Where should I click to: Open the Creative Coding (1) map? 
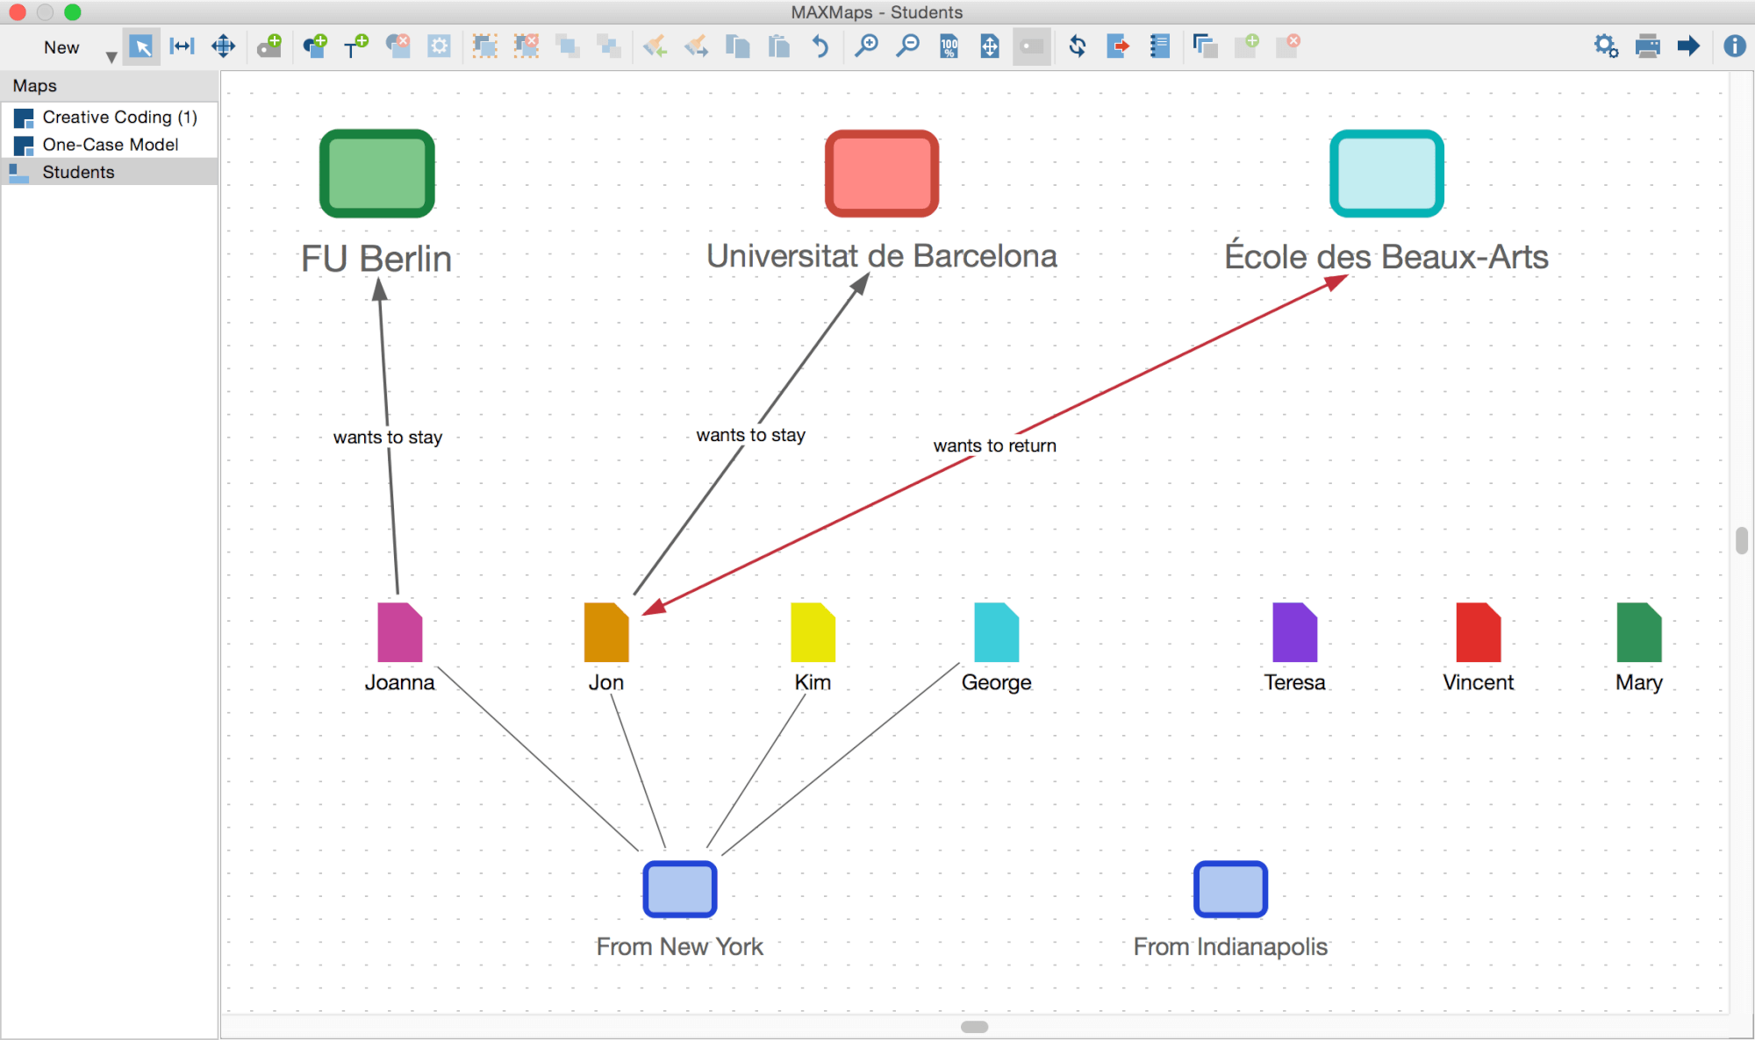click(110, 118)
